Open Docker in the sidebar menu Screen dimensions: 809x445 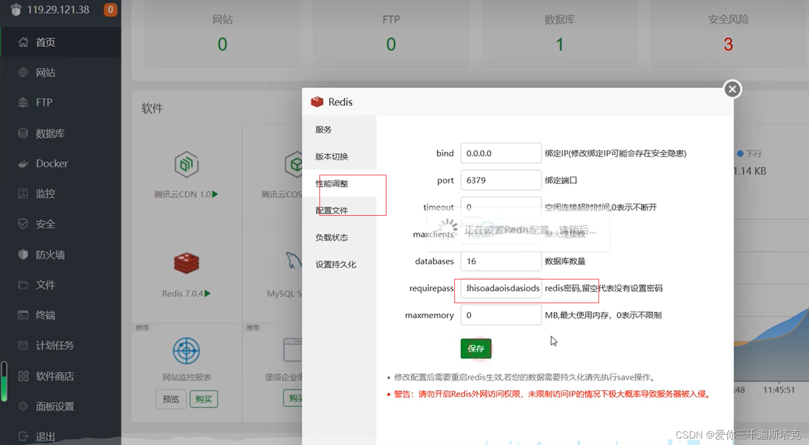pyautogui.click(x=60, y=163)
